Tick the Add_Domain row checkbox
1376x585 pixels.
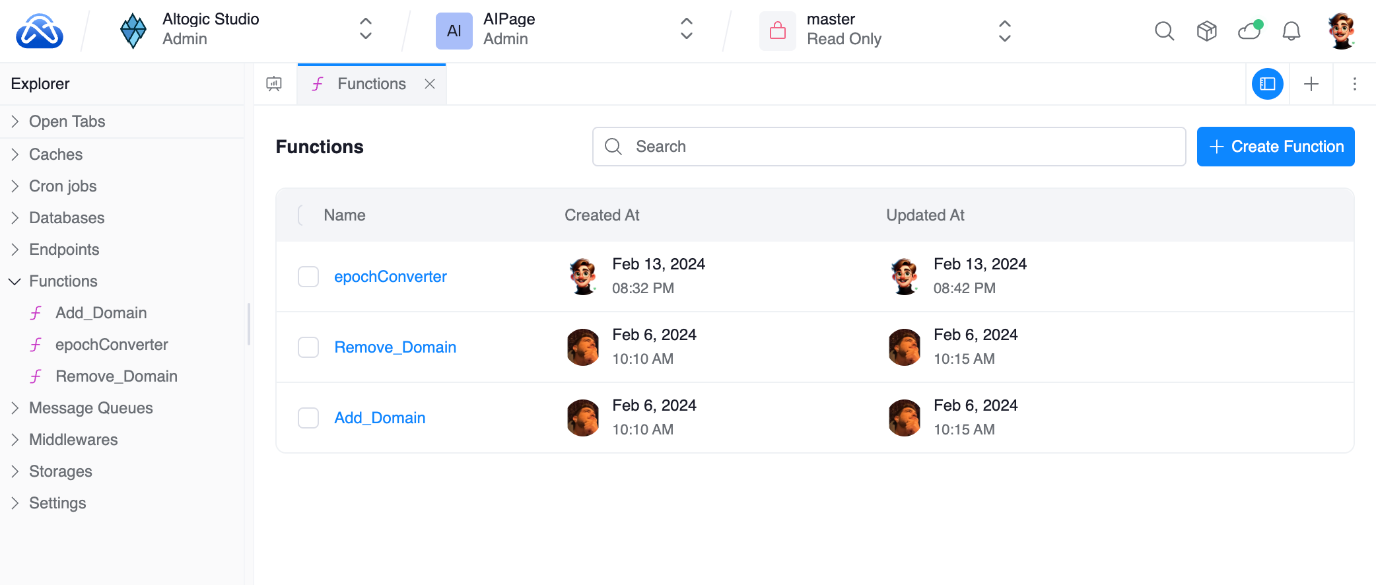point(308,418)
